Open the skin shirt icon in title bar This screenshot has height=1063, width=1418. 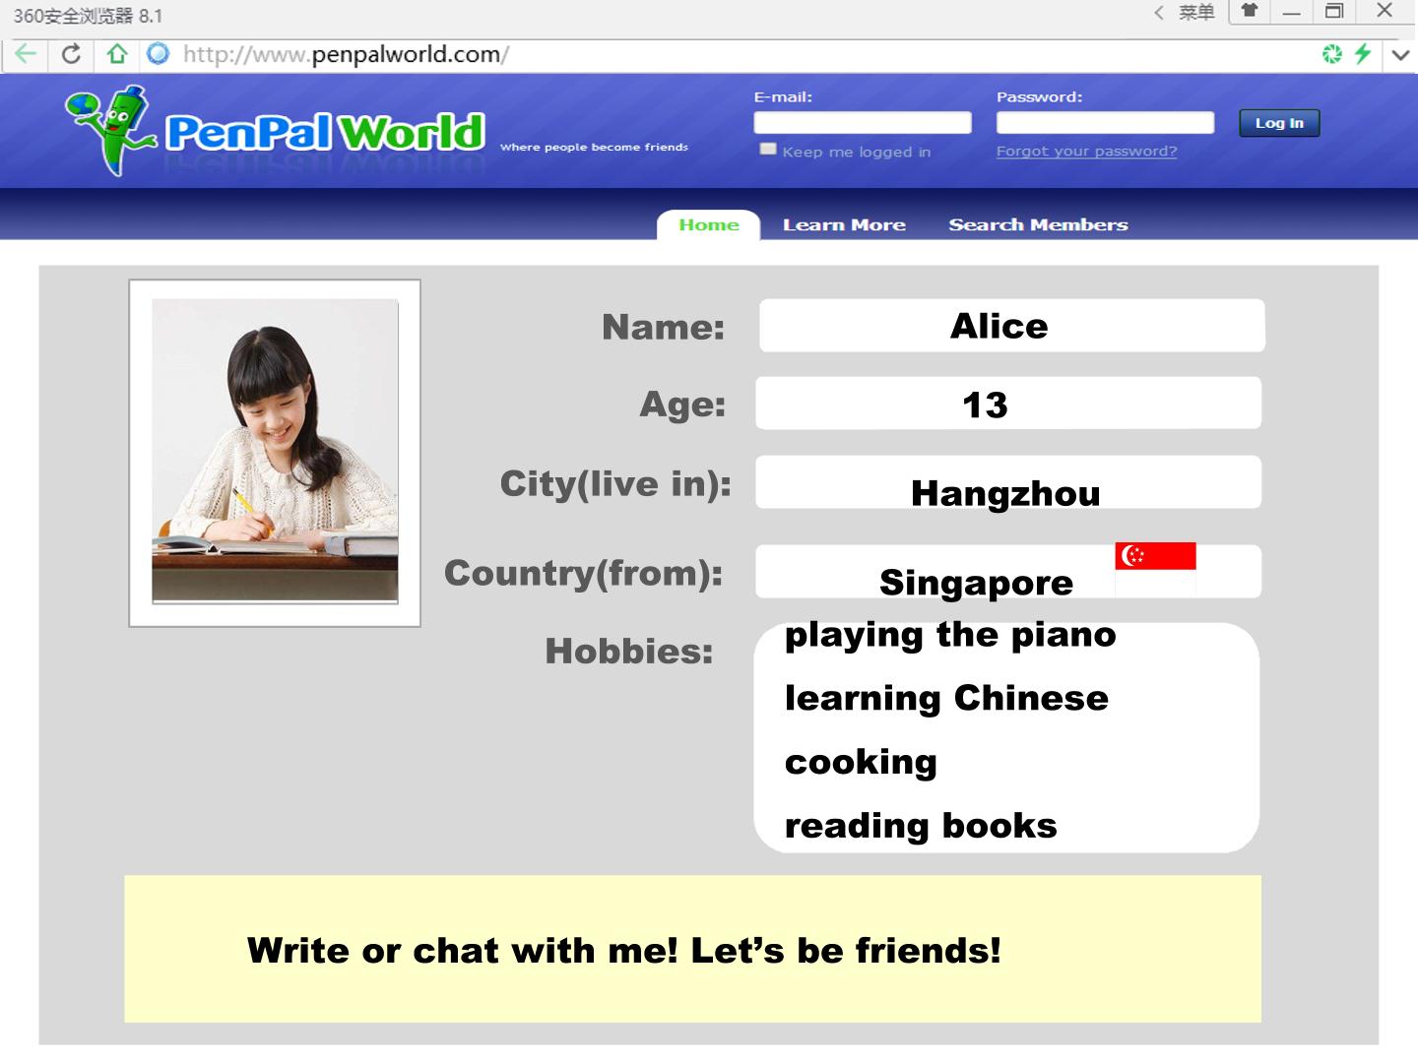(x=1249, y=11)
